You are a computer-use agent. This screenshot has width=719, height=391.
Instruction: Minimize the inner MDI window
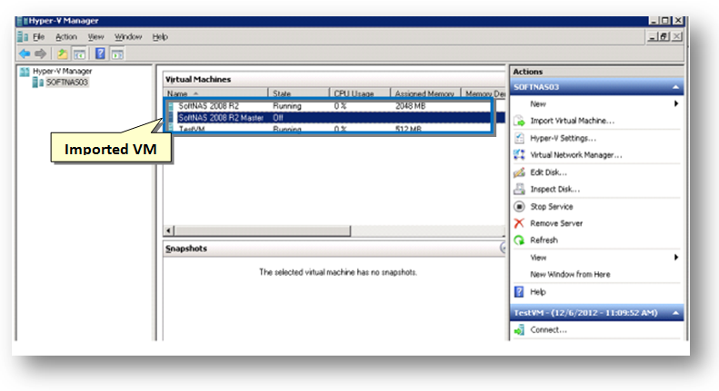click(x=653, y=36)
